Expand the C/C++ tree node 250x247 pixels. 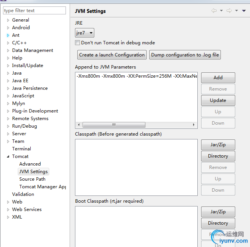8,43
